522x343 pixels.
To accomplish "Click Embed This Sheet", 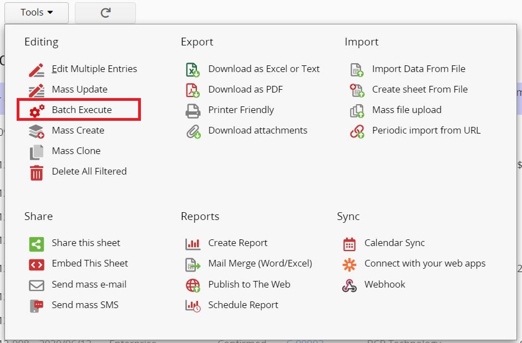I will (90, 263).
